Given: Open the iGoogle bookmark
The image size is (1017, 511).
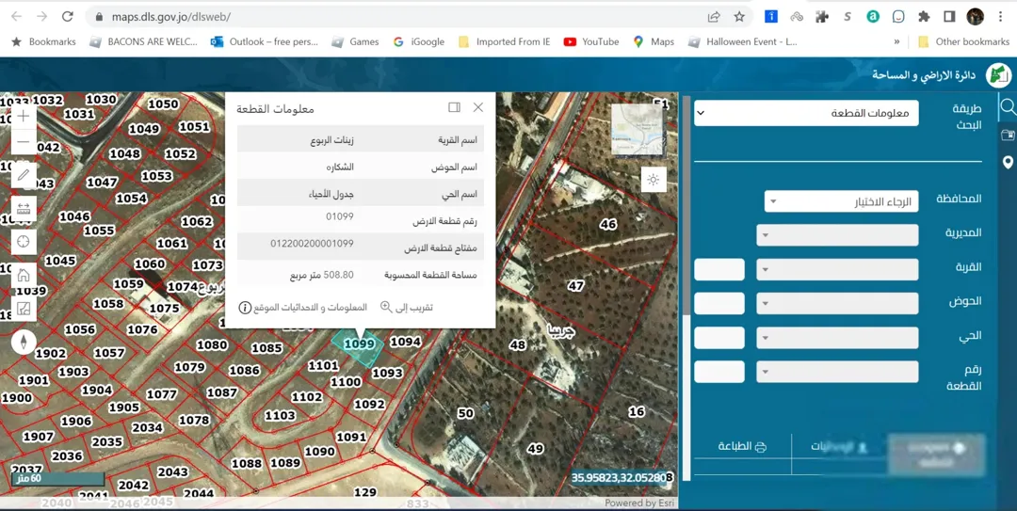Looking at the screenshot, I should coord(419,41).
